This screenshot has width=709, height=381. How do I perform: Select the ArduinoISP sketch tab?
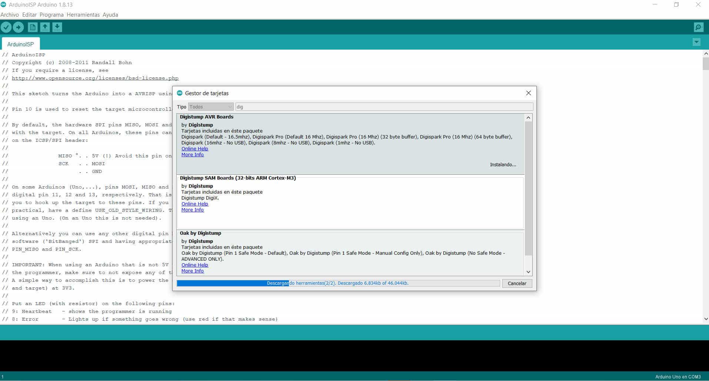tap(21, 44)
